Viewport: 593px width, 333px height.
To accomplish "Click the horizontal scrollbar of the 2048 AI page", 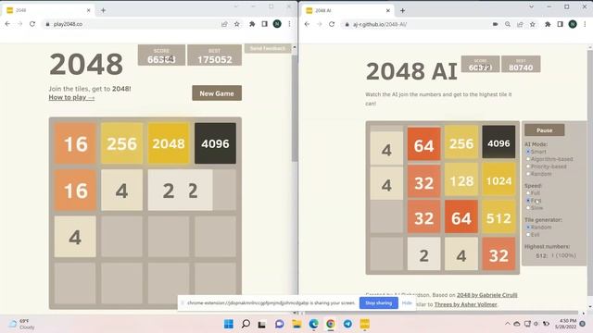I will (x=442, y=313).
